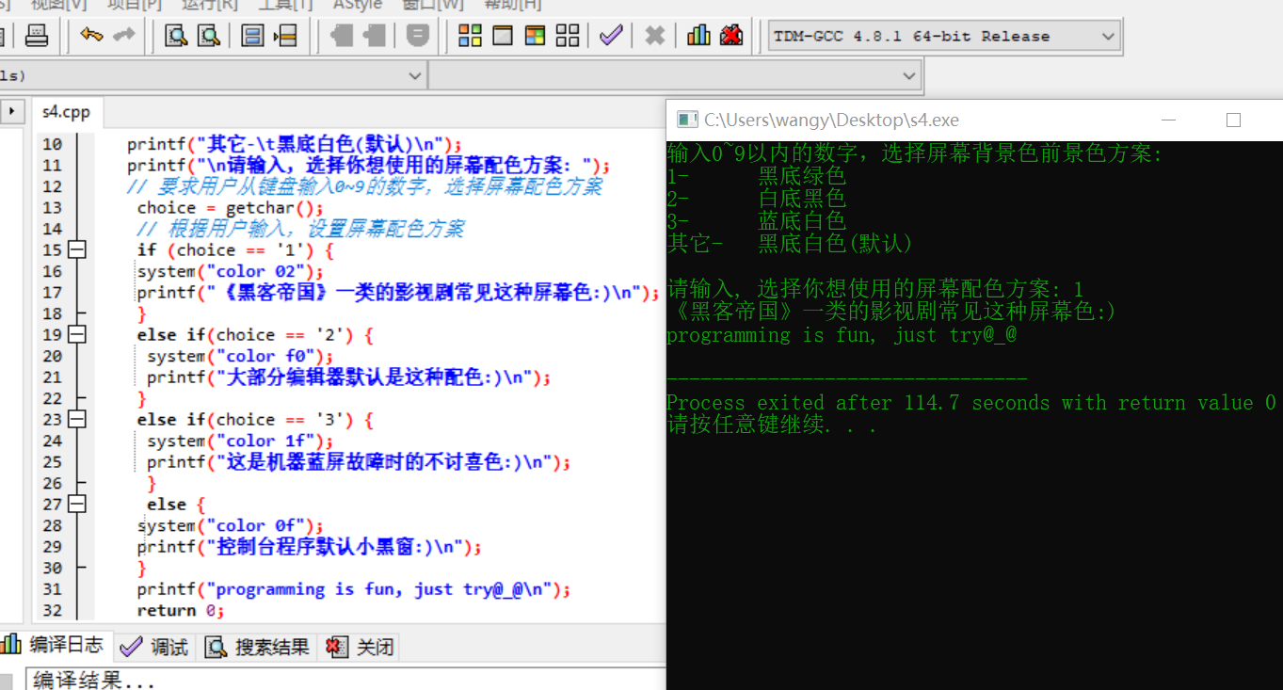Select the s4.cpp editor tab

point(67,112)
